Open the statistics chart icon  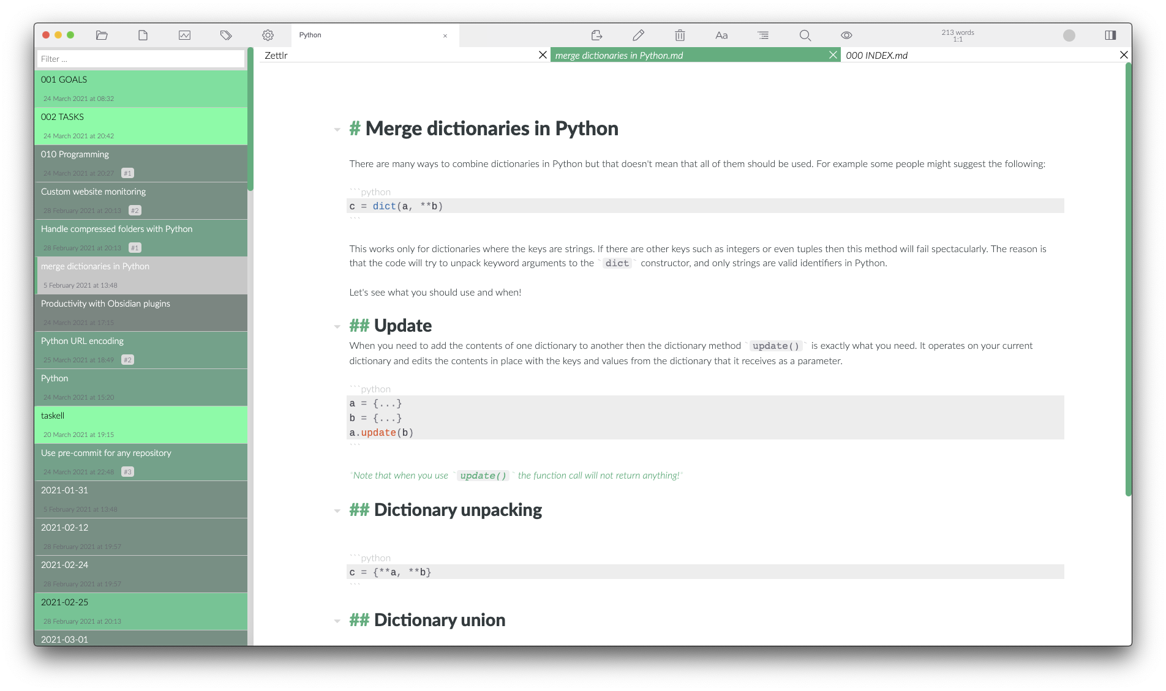pyautogui.click(x=184, y=35)
